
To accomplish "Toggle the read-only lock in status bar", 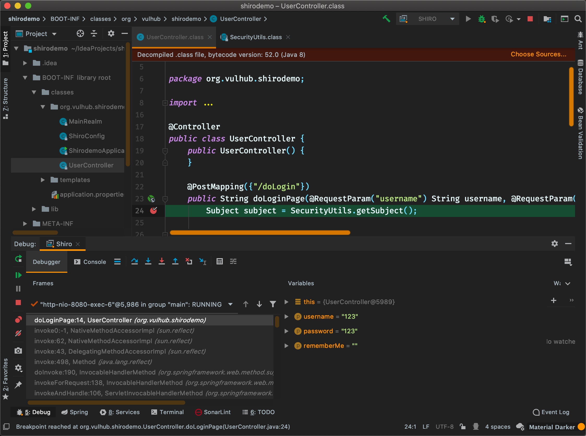I will click(462, 427).
